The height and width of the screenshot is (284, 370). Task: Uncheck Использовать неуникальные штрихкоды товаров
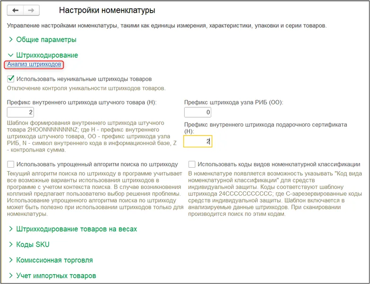(x=11, y=79)
